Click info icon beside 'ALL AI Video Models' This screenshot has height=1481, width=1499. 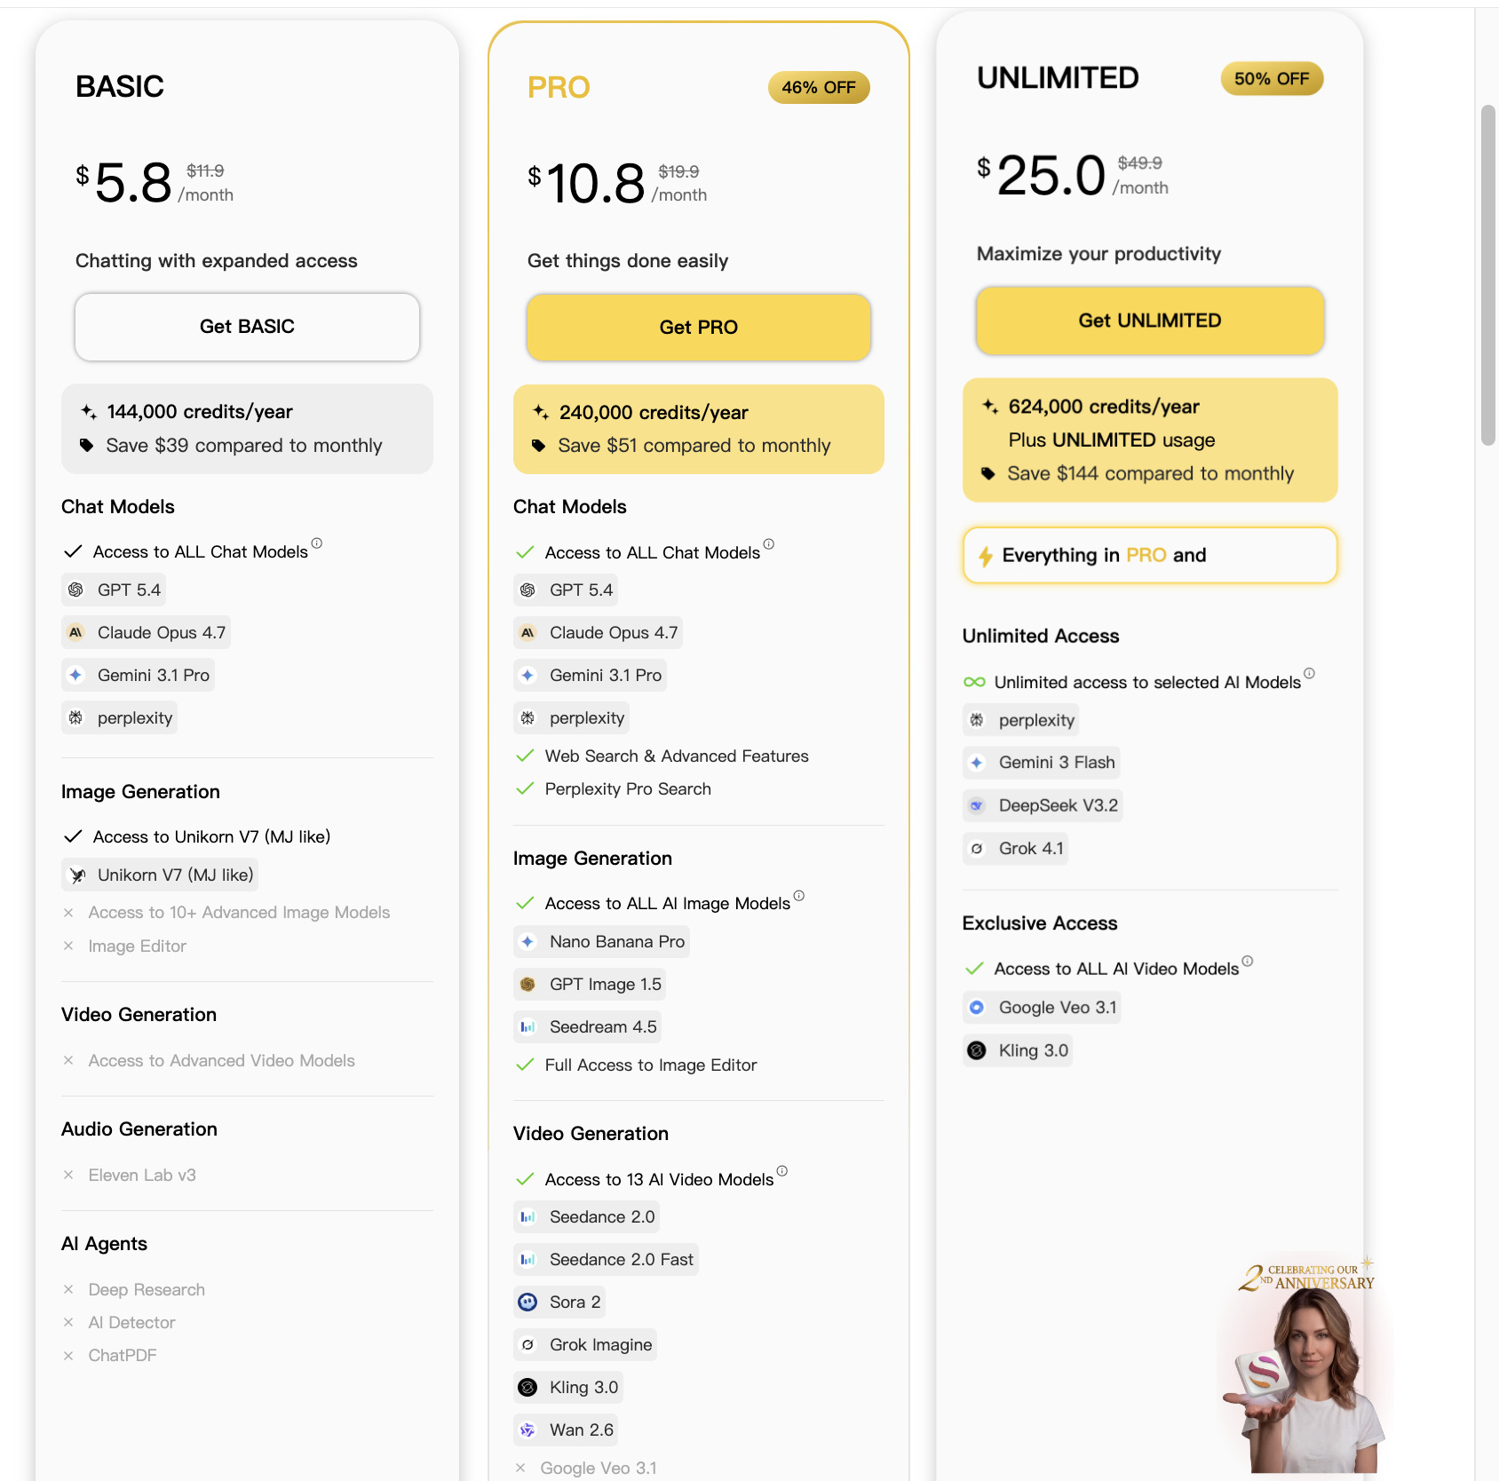(x=1248, y=961)
